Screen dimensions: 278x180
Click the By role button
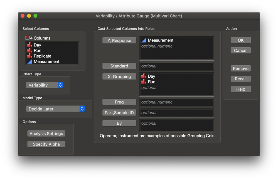[119, 123]
